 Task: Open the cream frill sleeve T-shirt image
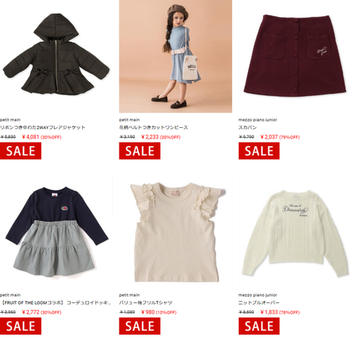[176, 232]
